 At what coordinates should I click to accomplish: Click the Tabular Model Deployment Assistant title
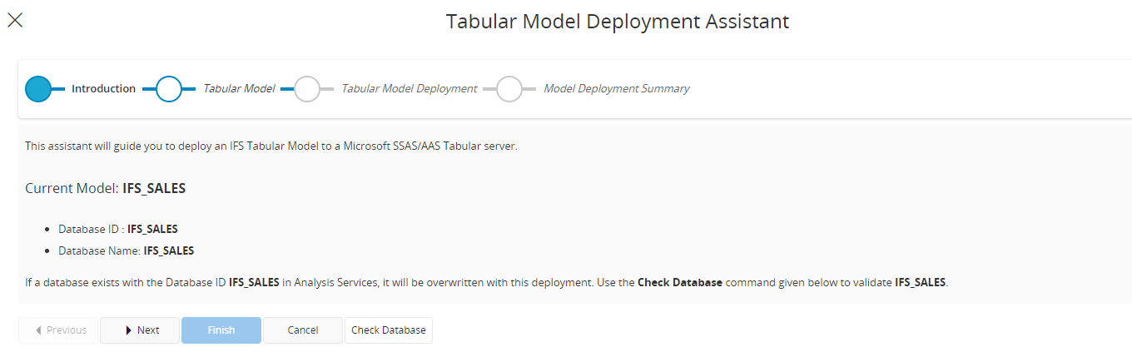617,22
